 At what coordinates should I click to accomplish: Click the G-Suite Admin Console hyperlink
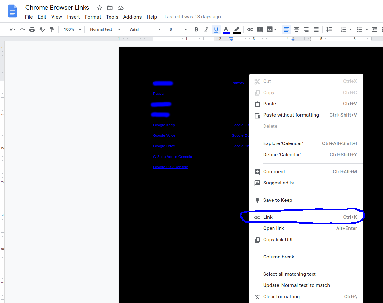(173, 157)
